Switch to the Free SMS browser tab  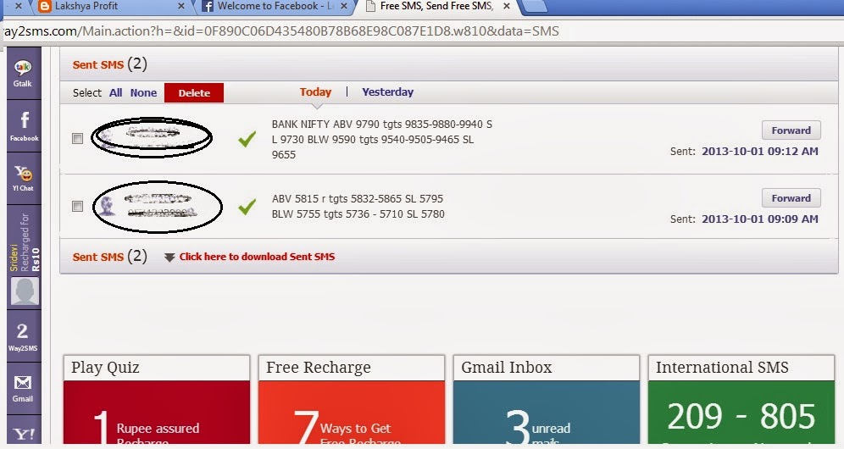436,6
